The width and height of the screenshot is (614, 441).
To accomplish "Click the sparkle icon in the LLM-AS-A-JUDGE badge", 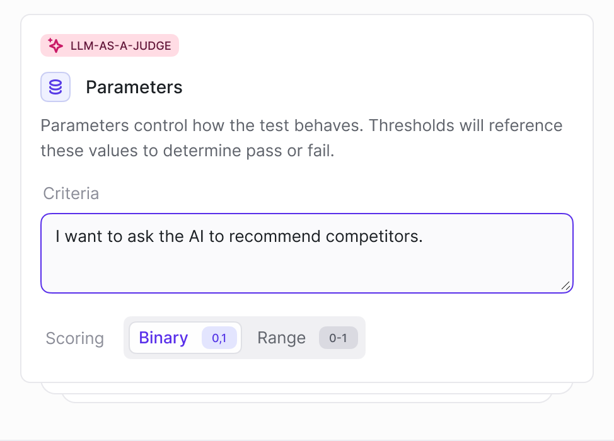I will pos(55,45).
